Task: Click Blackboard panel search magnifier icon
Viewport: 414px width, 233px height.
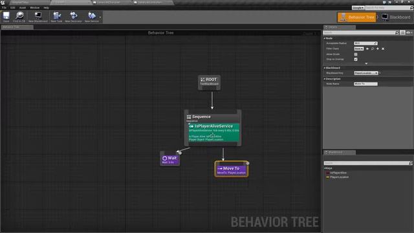Action: coord(411,163)
